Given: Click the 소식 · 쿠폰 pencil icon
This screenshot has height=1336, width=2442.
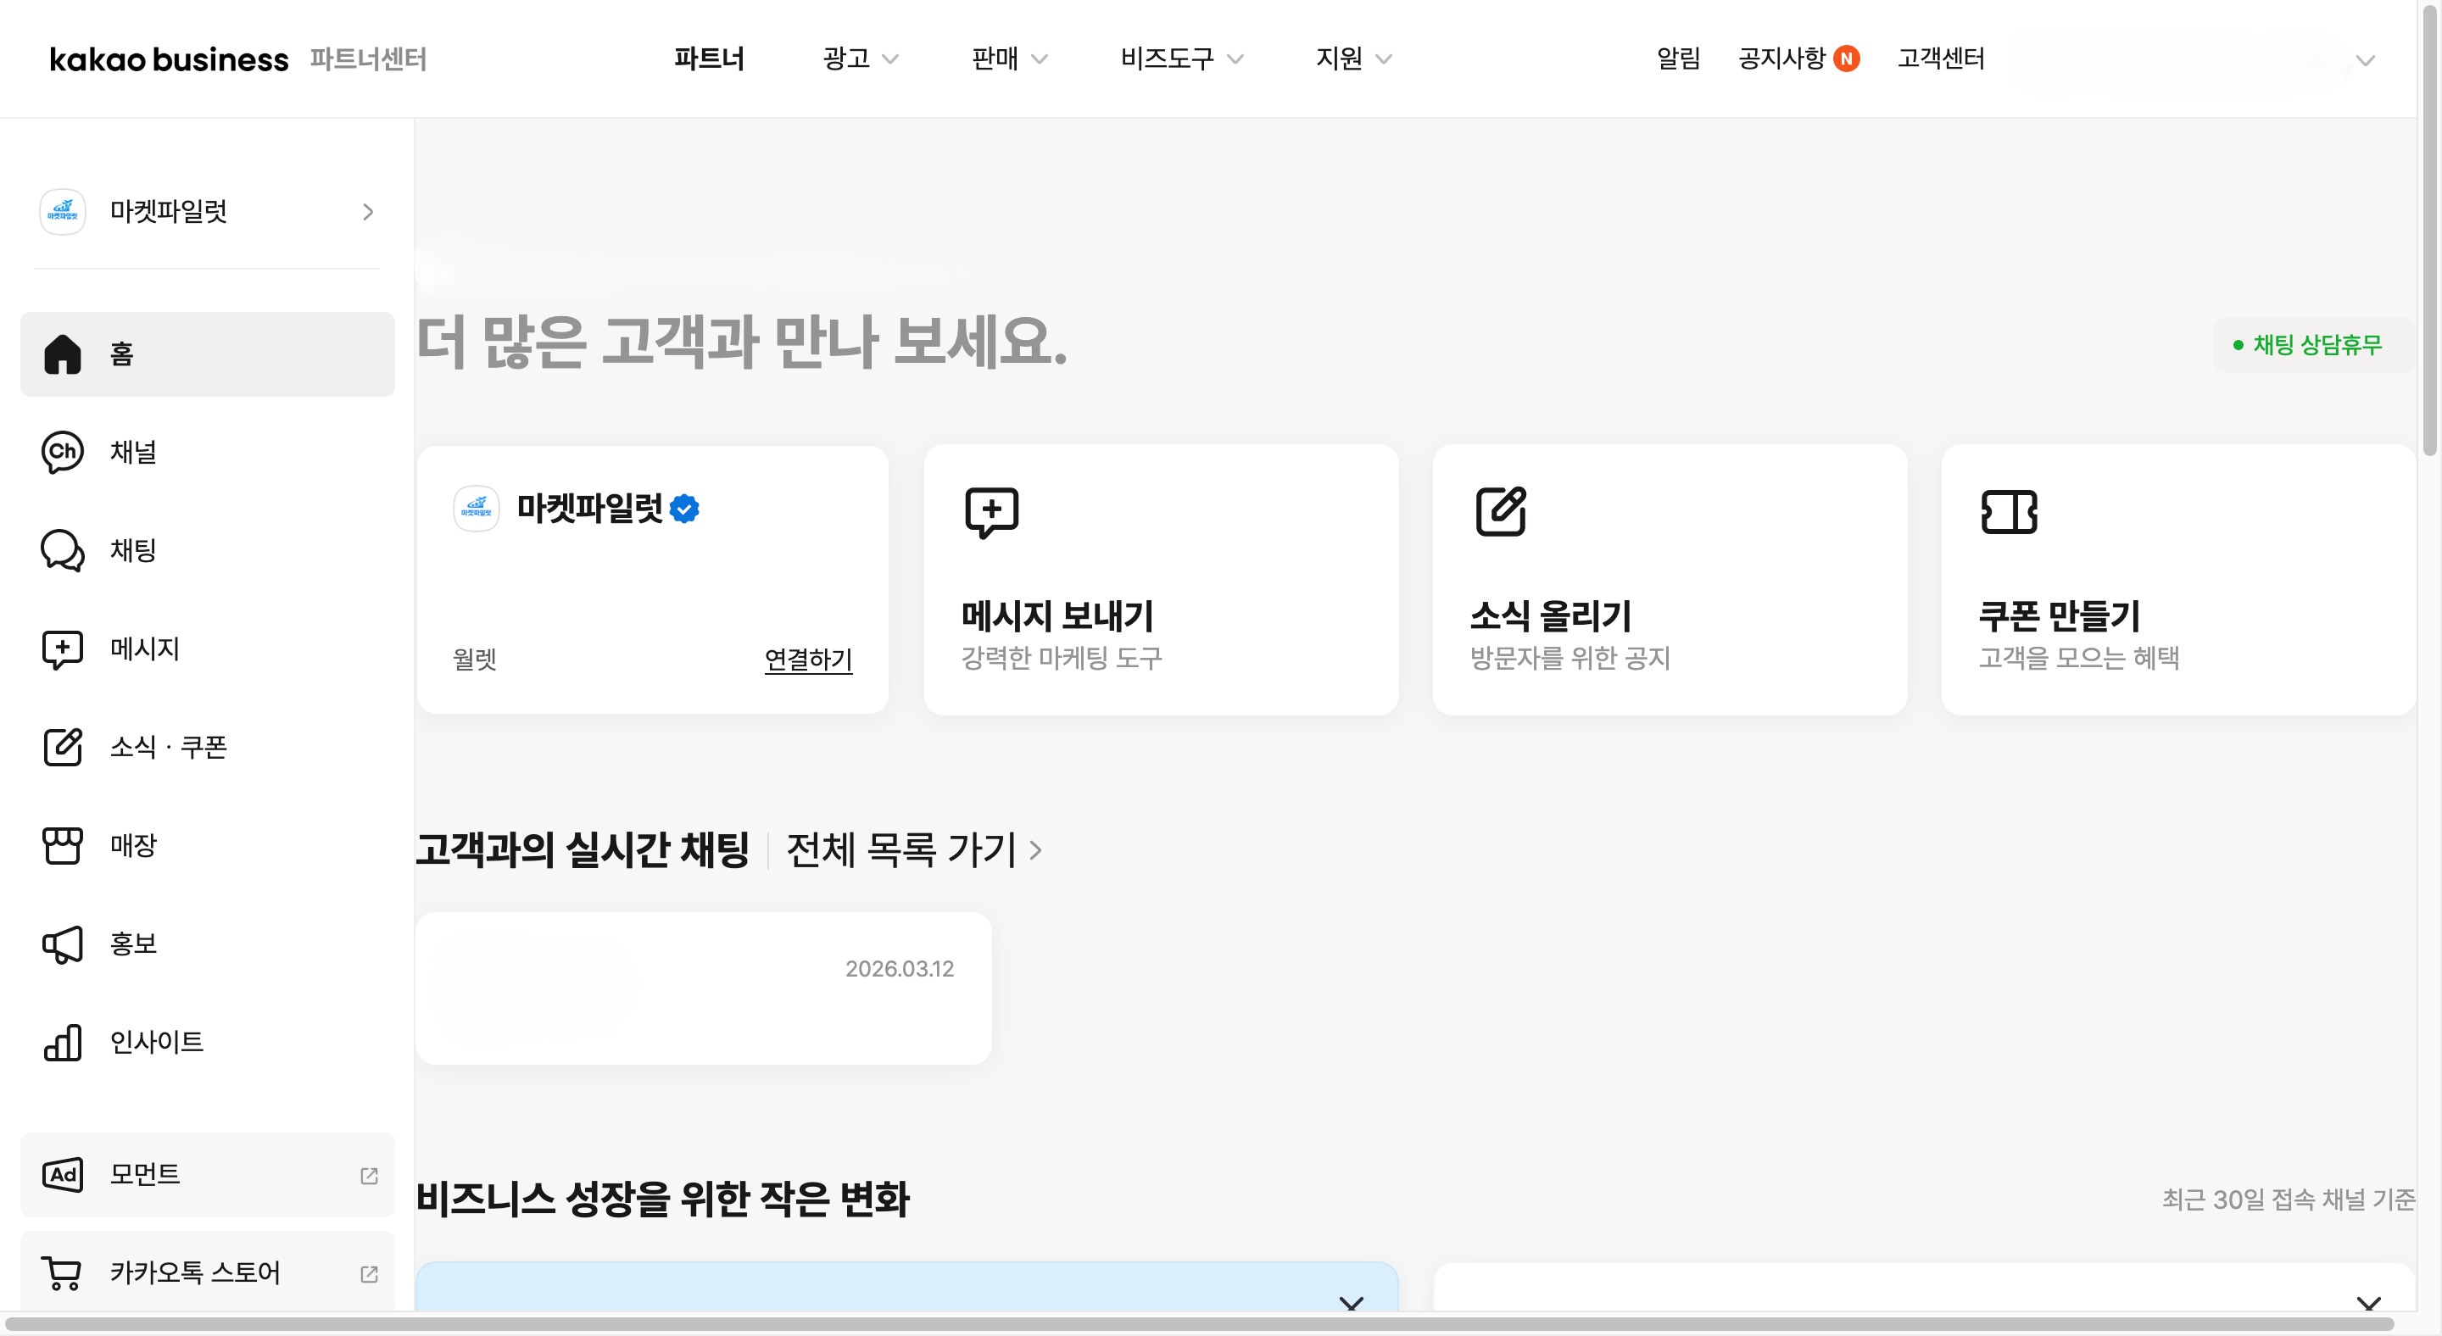Looking at the screenshot, I should (63, 747).
